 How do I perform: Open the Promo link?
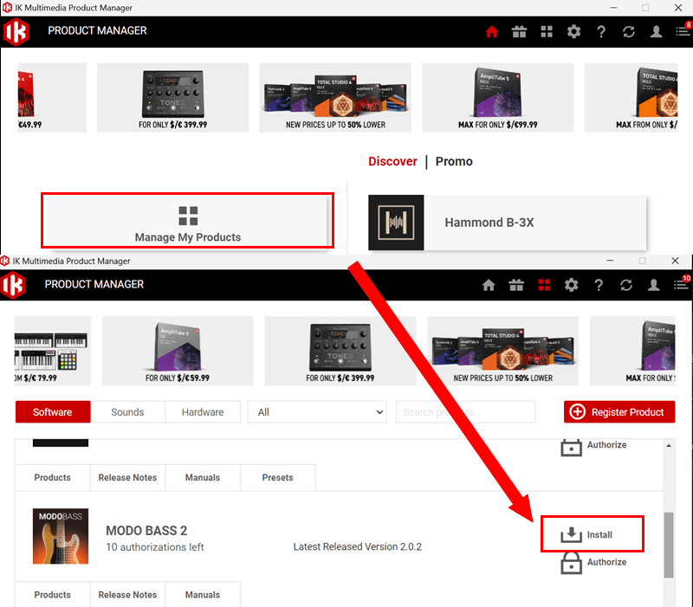coord(454,161)
